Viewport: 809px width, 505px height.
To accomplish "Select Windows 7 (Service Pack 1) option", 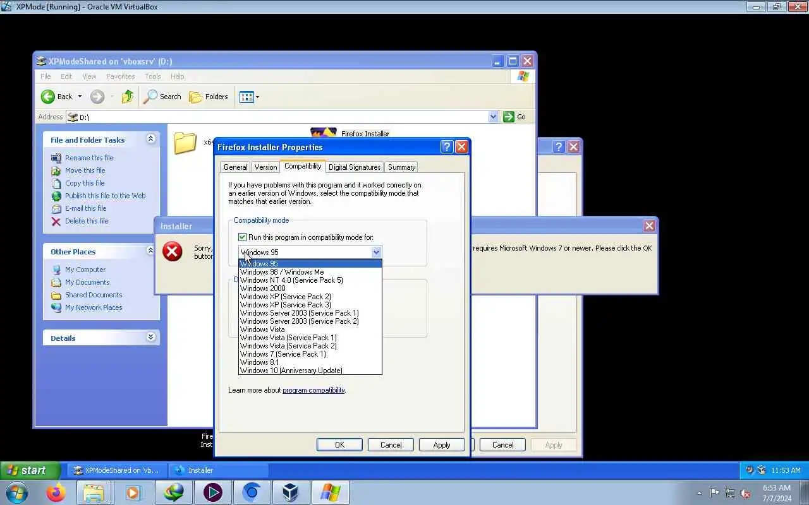I will [310, 354].
